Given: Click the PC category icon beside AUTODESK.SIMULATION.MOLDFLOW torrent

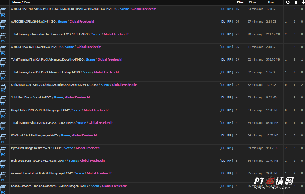Looking at the screenshot, I should point(3,12).
